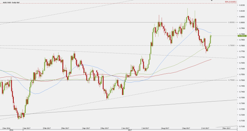
Task: Click the Jan 2017 date axis label
Action: 26,128
